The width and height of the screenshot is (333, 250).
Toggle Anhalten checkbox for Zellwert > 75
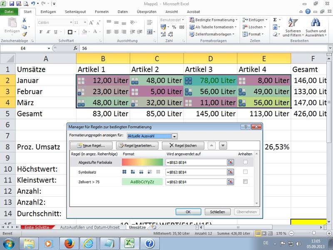pyautogui.click(x=245, y=182)
